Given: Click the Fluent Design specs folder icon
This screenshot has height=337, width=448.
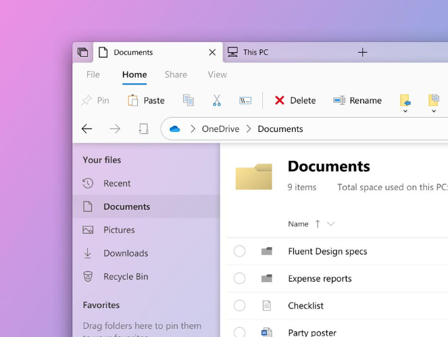Looking at the screenshot, I should tap(267, 251).
